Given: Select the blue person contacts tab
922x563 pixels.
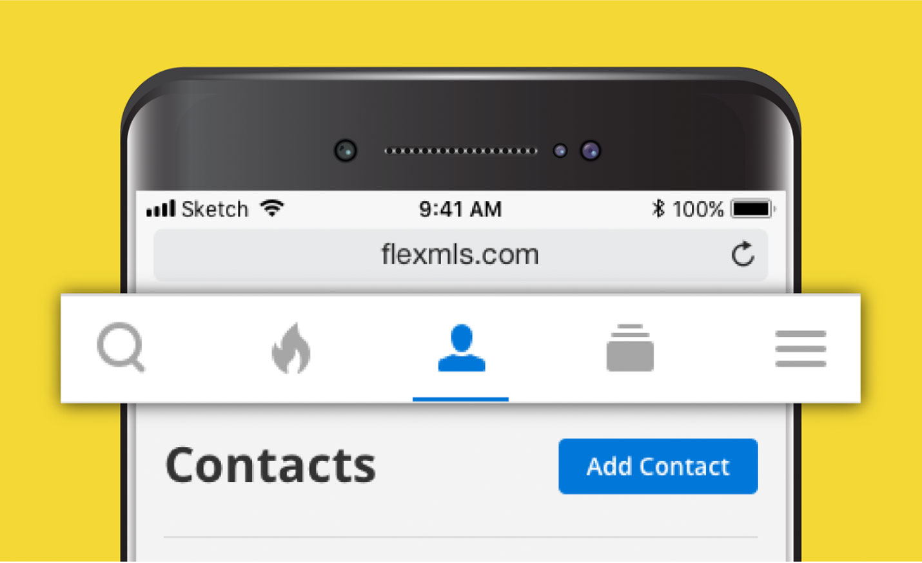Looking at the screenshot, I should [x=461, y=348].
